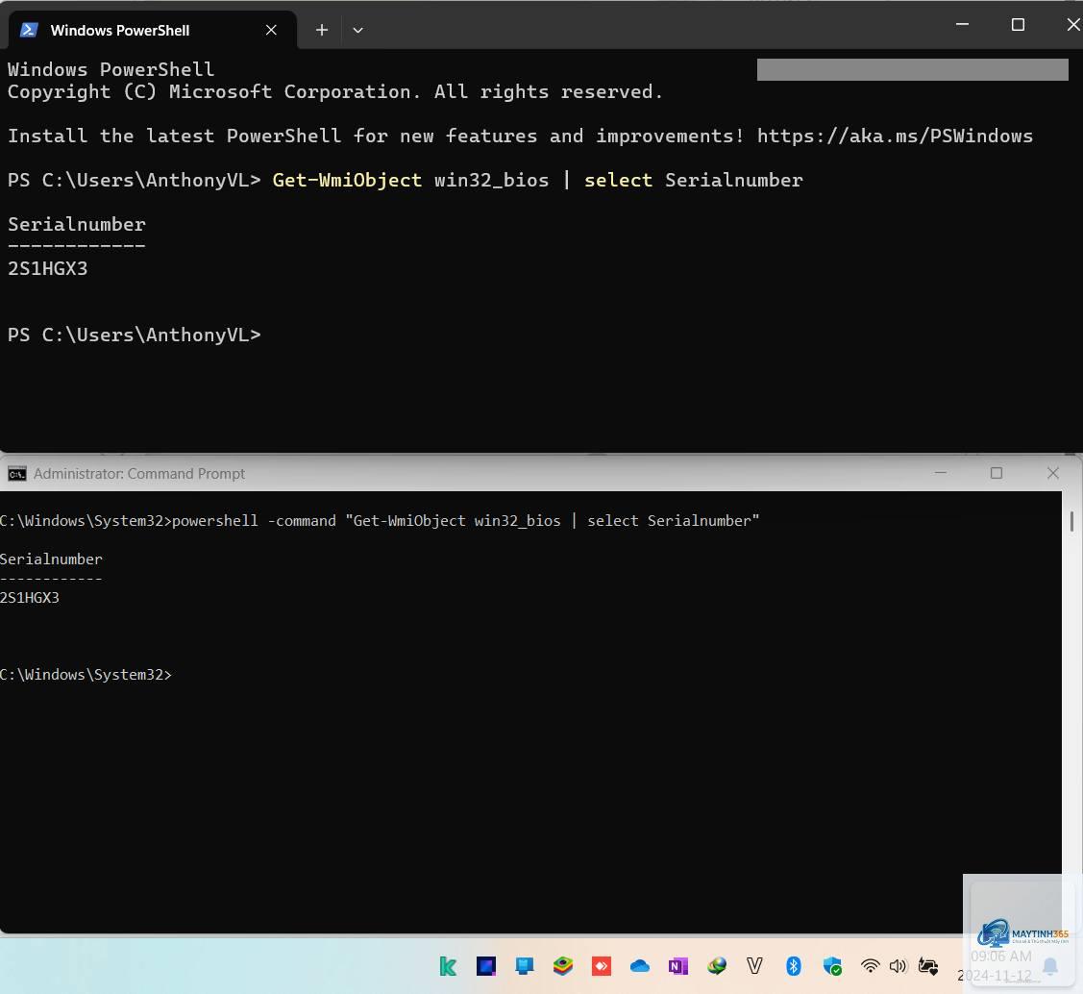Open the V letter tray icon
Image resolution: width=1083 pixels, height=994 pixels.
(755, 966)
